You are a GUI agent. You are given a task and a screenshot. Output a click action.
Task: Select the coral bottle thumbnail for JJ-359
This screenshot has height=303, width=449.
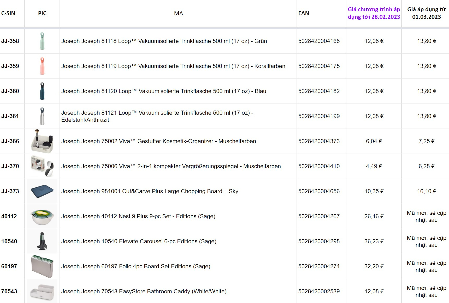point(42,66)
